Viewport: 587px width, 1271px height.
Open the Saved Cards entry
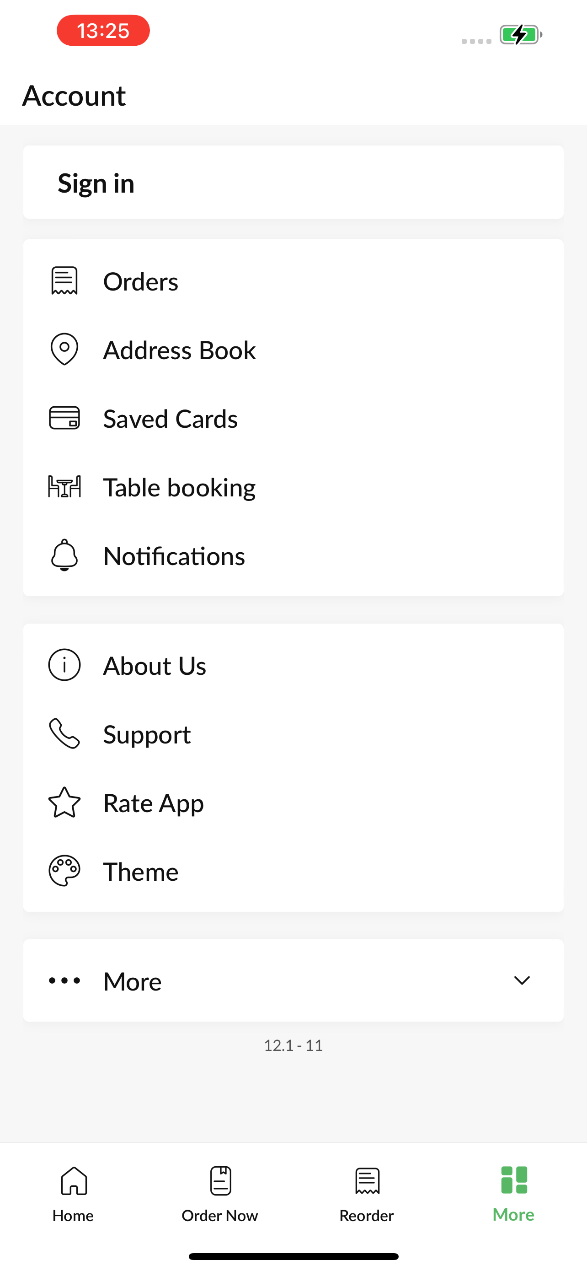tap(293, 418)
